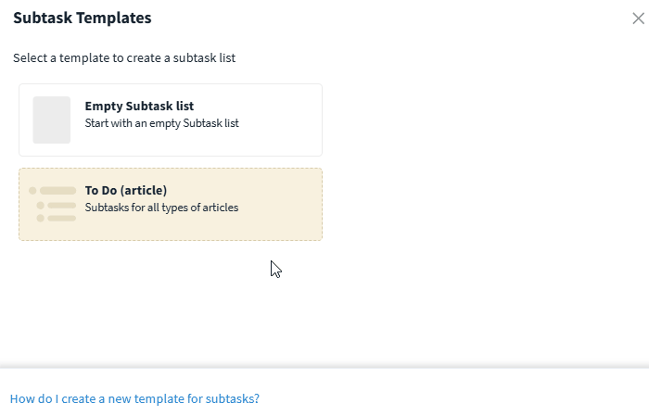The height and width of the screenshot is (416, 649).
Task: Click the 'Empty Subtask list' title text
Action: point(139,106)
